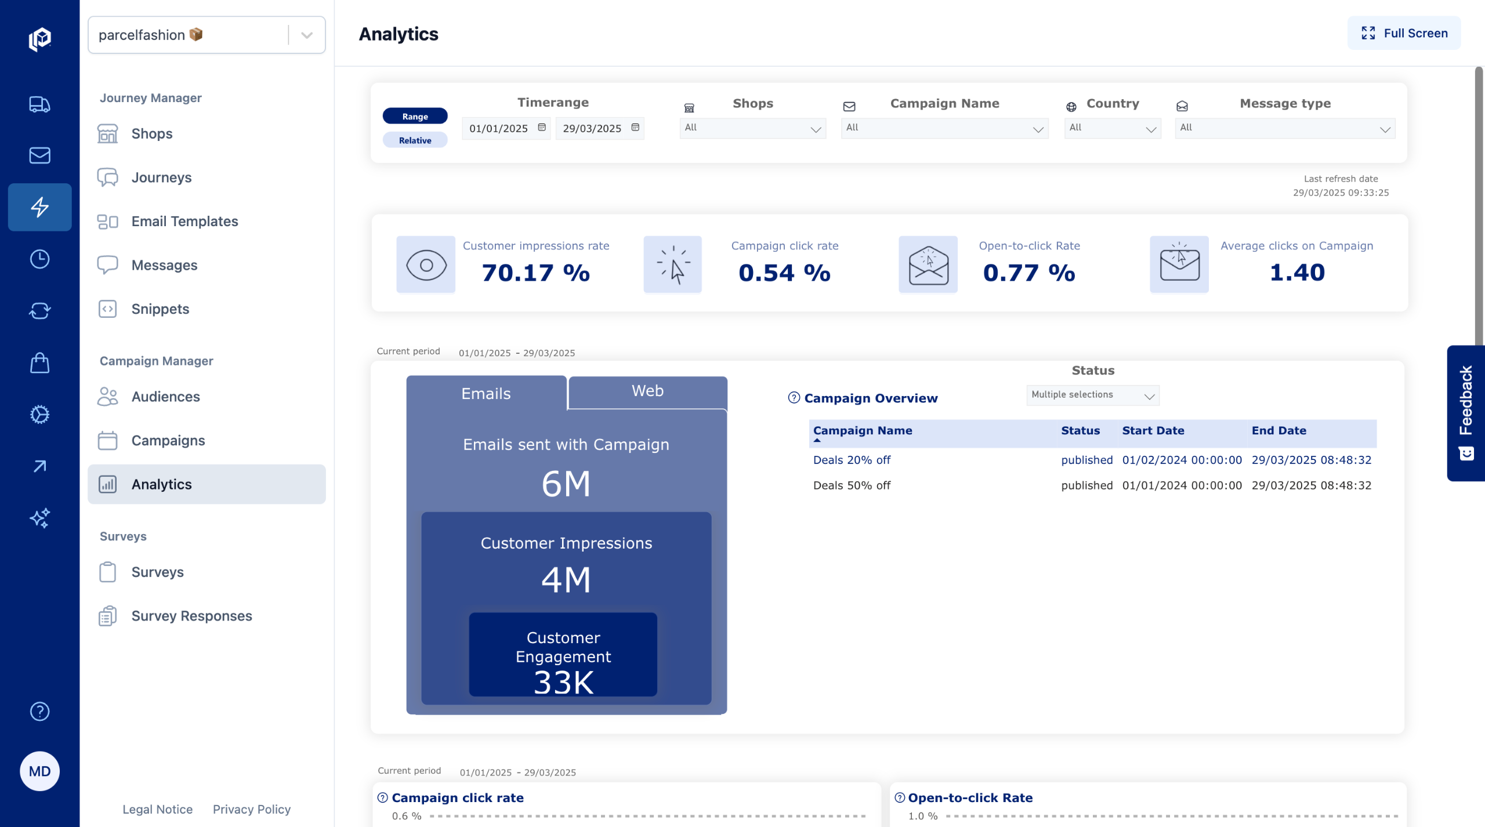The height and width of the screenshot is (827, 1485).
Task: Click the MD user avatar
Action: point(39,771)
